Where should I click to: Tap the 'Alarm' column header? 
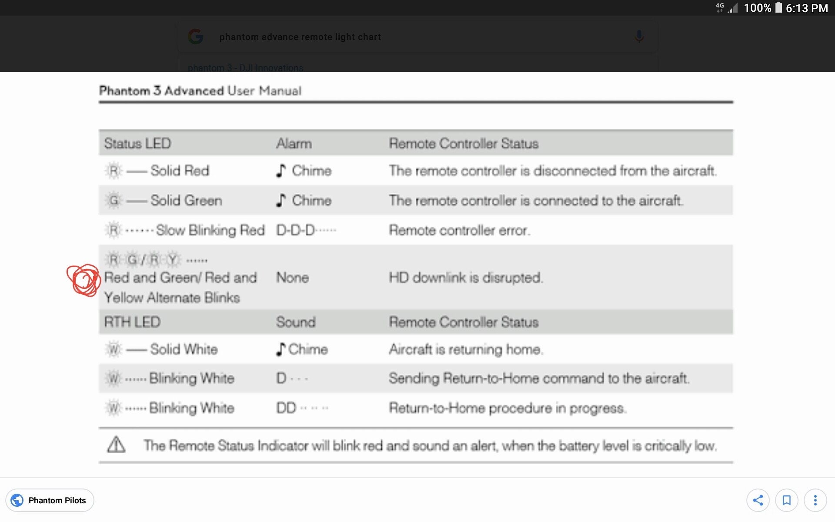(294, 143)
